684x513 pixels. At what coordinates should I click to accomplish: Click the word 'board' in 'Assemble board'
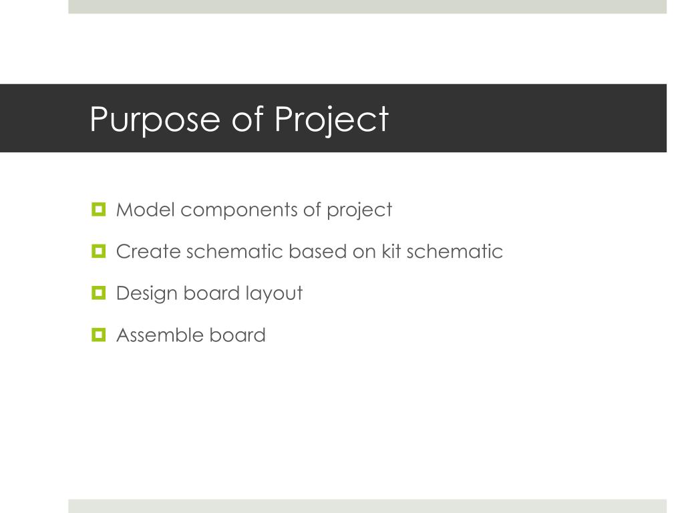coord(237,335)
